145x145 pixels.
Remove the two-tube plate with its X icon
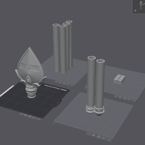click(x=109, y=140)
